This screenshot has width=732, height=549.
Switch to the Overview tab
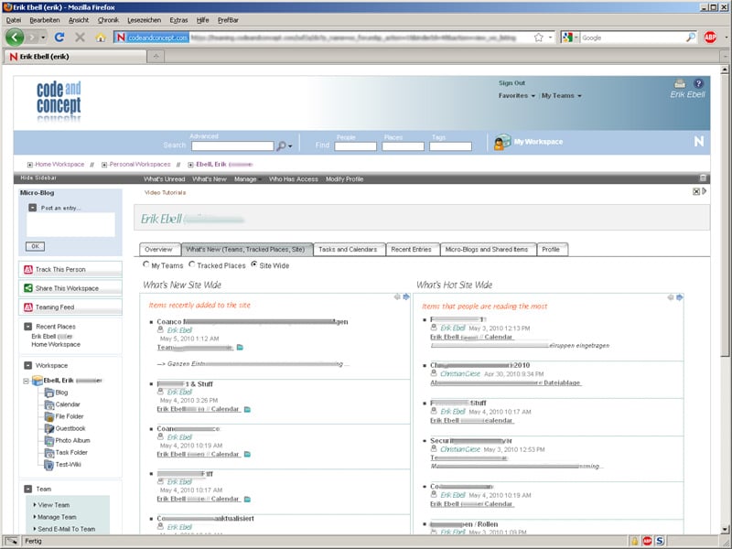click(158, 250)
